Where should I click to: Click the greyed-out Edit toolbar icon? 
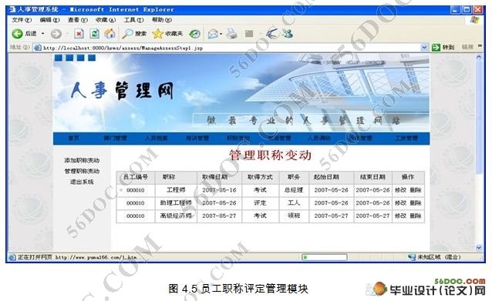pos(249,34)
